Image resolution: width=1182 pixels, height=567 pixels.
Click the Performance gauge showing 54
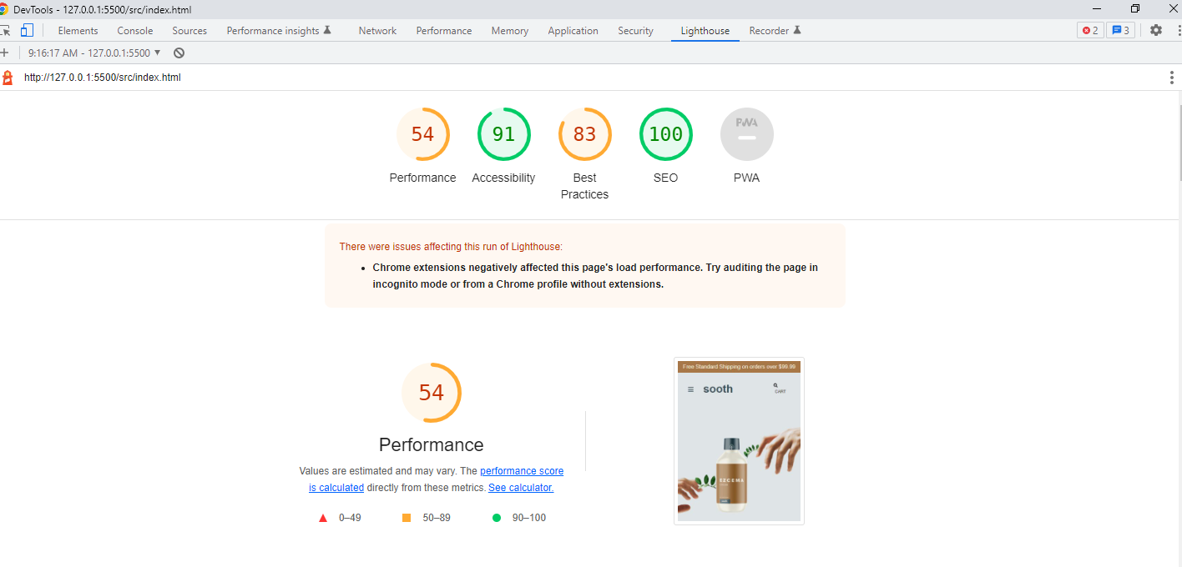tap(423, 133)
